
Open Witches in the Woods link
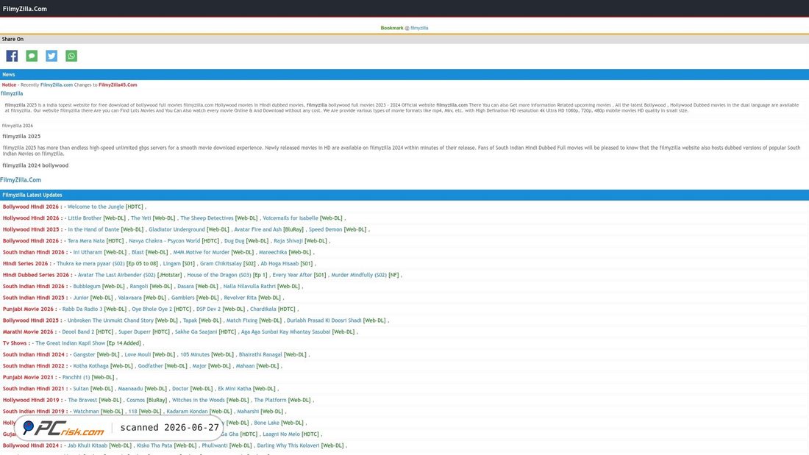[x=198, y=400]
